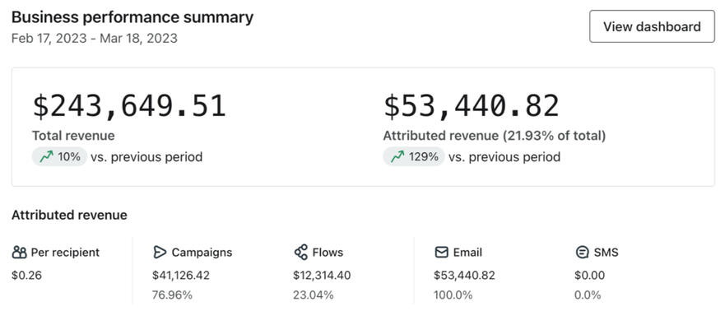
Task: Click the SMS chat bubble icon
Action: pos(582,253)
